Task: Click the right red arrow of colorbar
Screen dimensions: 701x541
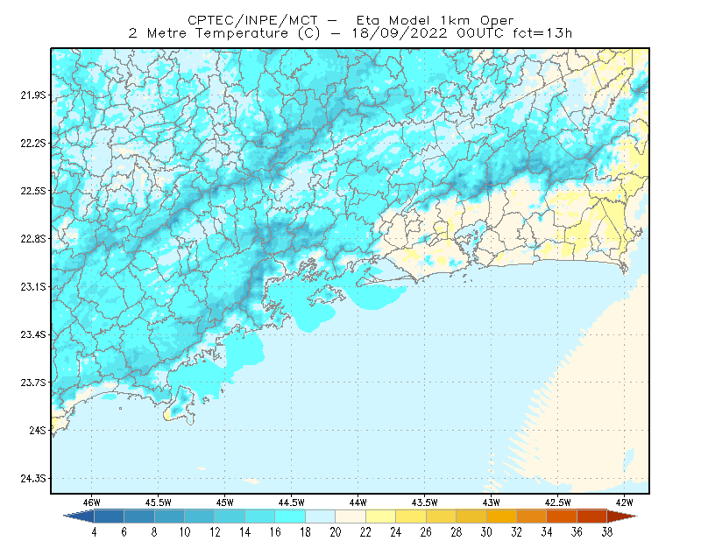Action: click(622, 516)
